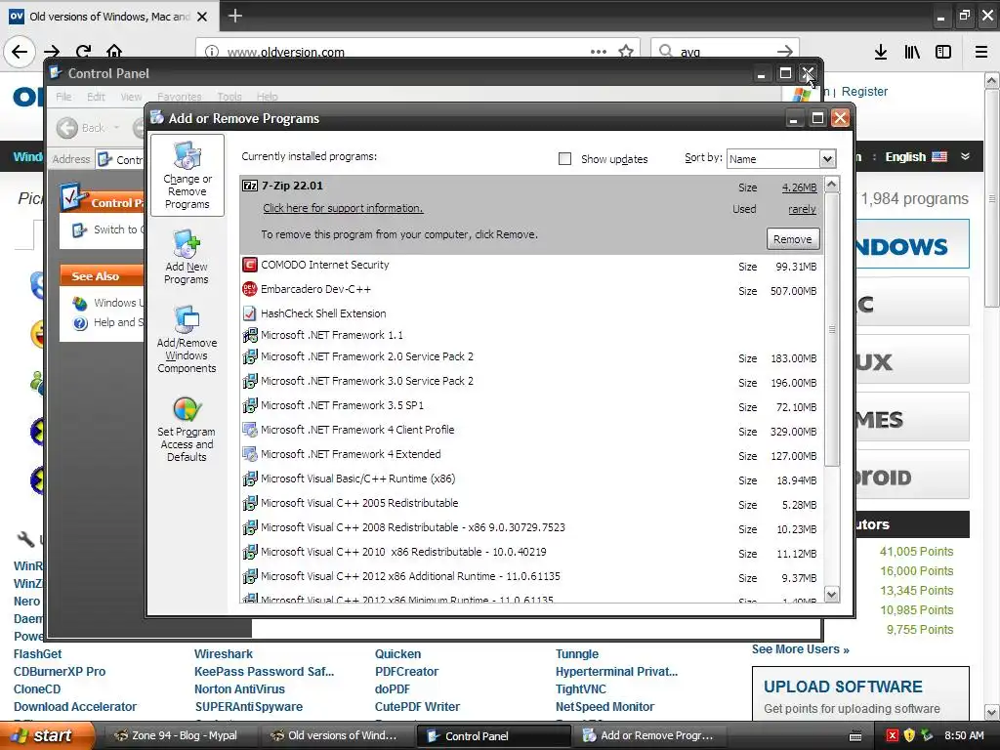Enable the Show updates checkbox

(564, 159)
